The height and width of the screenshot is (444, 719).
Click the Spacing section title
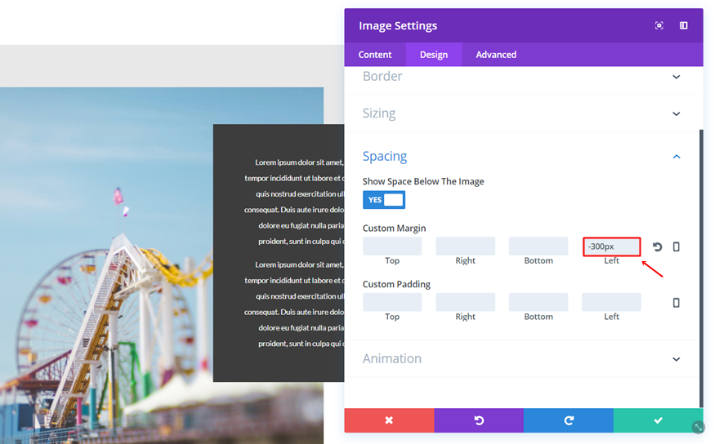tap(385, 156)
